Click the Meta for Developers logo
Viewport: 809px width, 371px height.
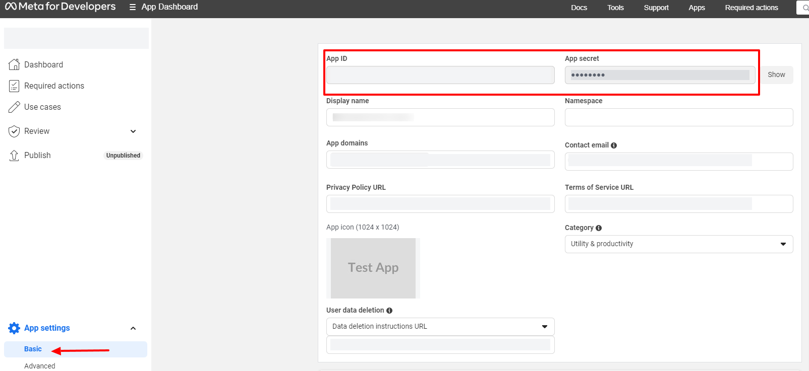tap(61, 7)
